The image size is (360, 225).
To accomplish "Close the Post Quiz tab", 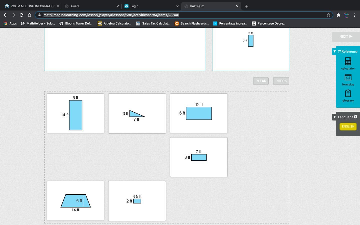I will click(x=237, y=6).
